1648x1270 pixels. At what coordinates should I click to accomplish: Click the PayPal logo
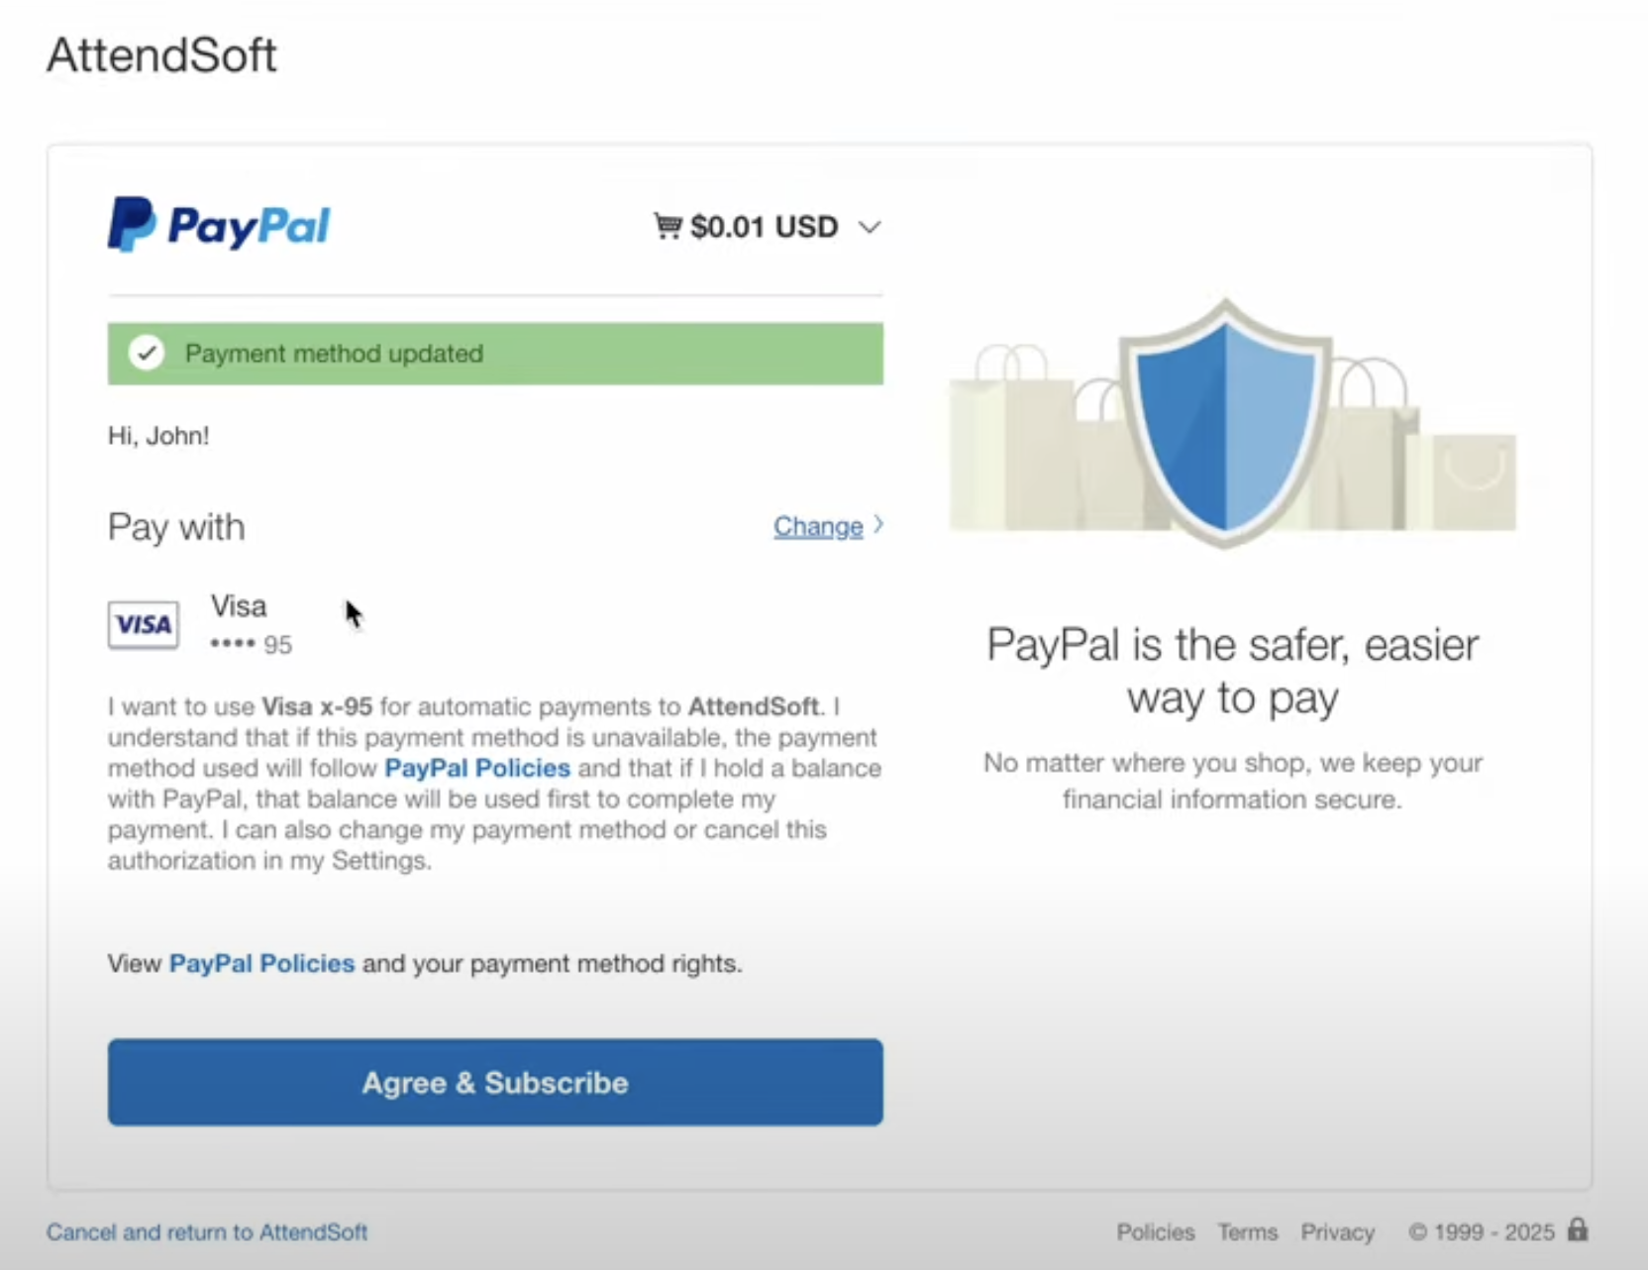click(218, 226)
